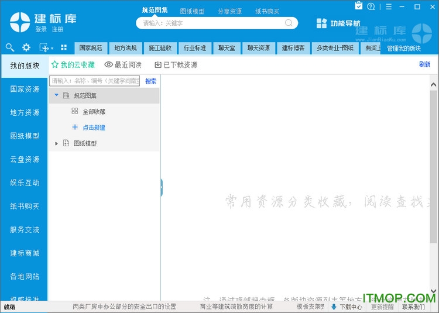Click the 管理我的版块 button

pos(404,49)
